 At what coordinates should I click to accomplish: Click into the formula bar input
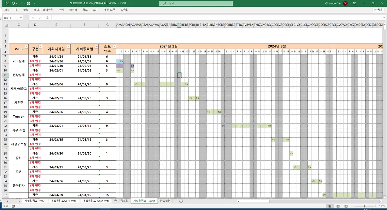pyautogui.click(x=217, y=18)
